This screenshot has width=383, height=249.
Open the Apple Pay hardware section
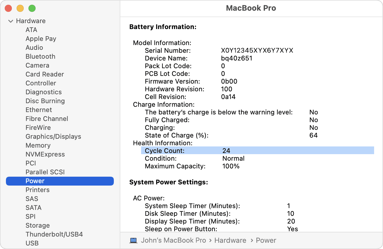pos(41,39)
